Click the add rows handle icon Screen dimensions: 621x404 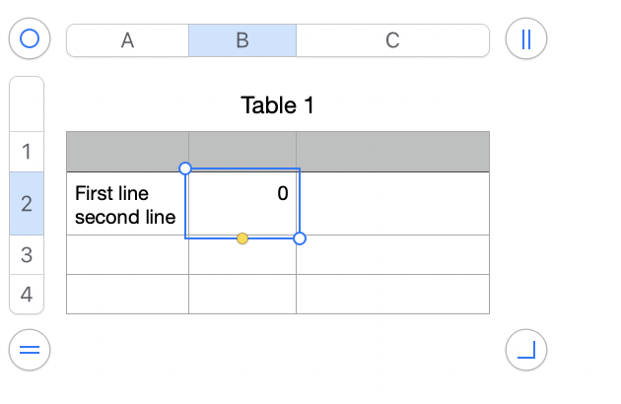pyautogui.click(x=30, y=350)
